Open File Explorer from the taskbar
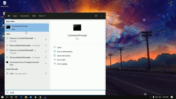This screenshot has height=99, width=176. point(26,97)
